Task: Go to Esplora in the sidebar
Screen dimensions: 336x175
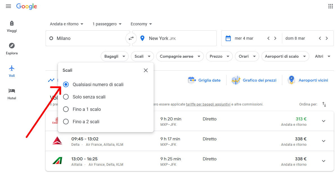Action: click(12, 49)
